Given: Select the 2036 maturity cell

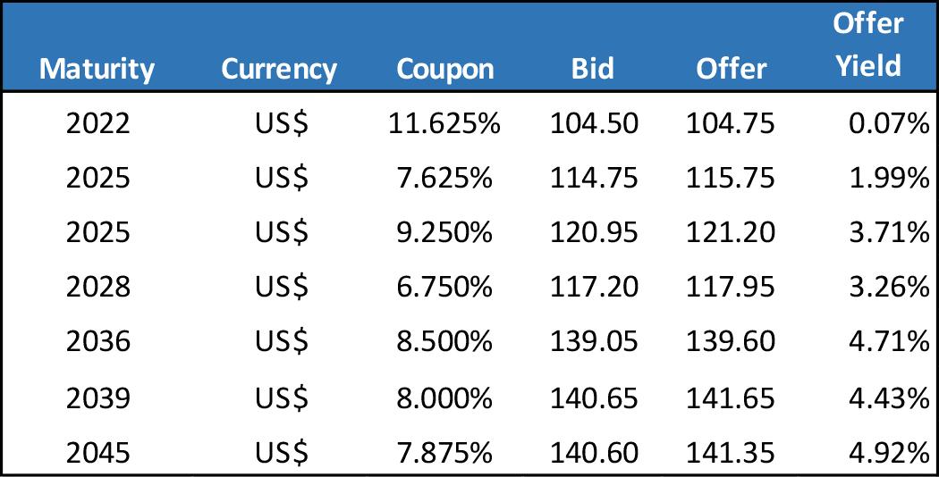Looking at the screenshot, I should 97,342.
